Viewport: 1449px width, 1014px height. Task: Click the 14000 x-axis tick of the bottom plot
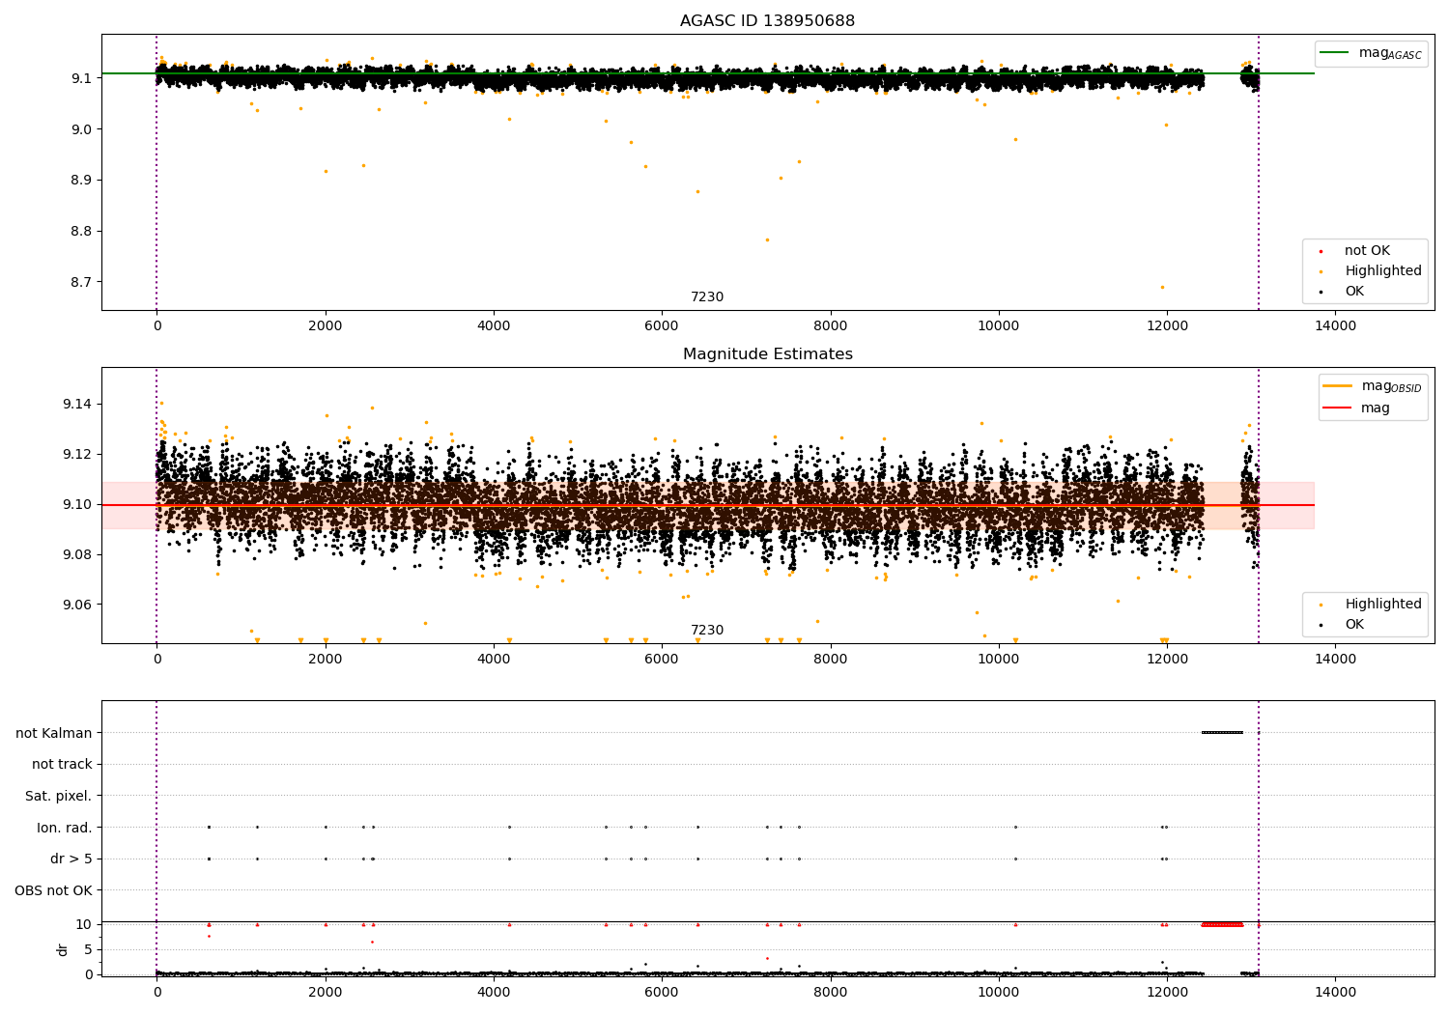[1335, 993]
